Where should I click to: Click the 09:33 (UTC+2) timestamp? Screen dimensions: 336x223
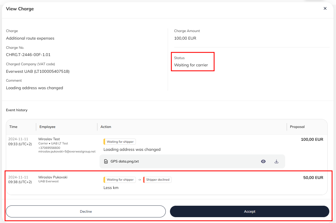pyautogui.click(x=20, y=144)
